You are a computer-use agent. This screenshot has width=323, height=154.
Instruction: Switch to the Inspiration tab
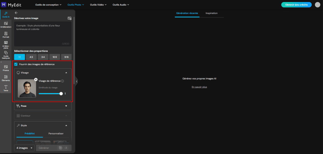pos(211,13)
